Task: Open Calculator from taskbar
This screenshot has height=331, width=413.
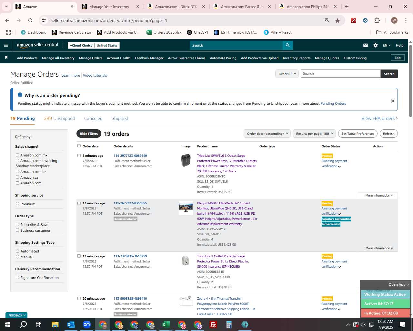Action: click(229, 325)
